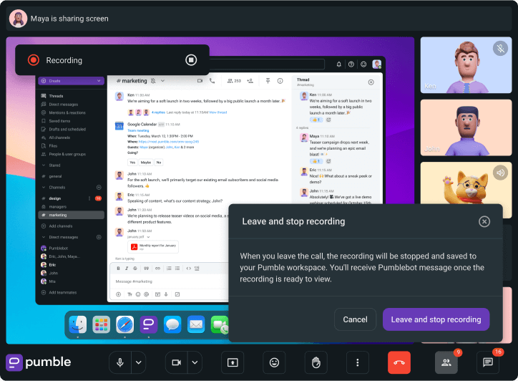This screenshot has height=381, width=518.
Task: Toggle the microphone in the call bar
Action: pyautogui.click(x=120, y=362)
